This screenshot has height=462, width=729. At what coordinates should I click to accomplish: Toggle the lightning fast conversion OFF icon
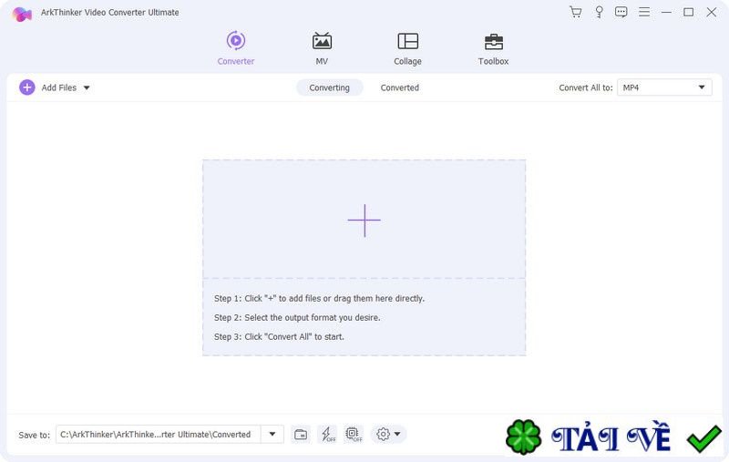pos(328,435)
